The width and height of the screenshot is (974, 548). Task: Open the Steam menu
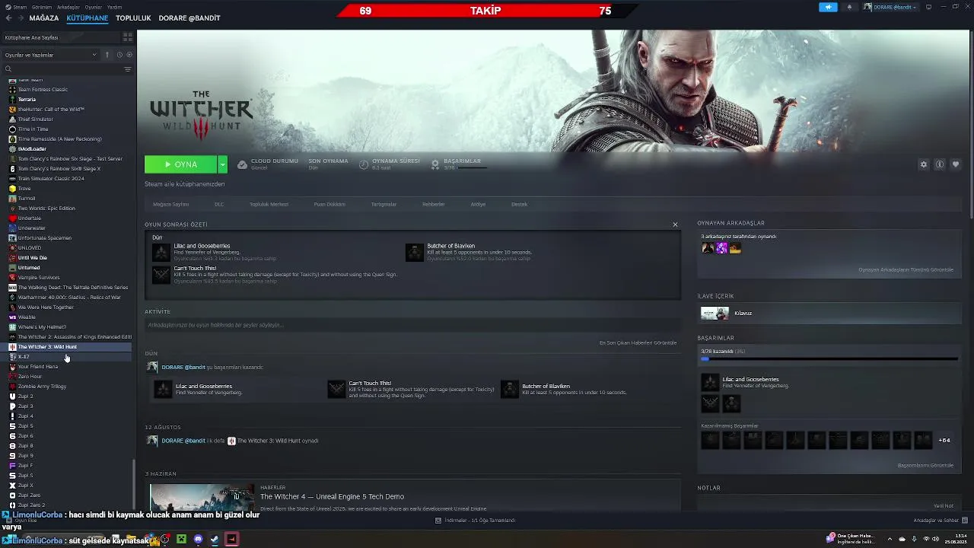pyautogui.click(x=20, y=7)
